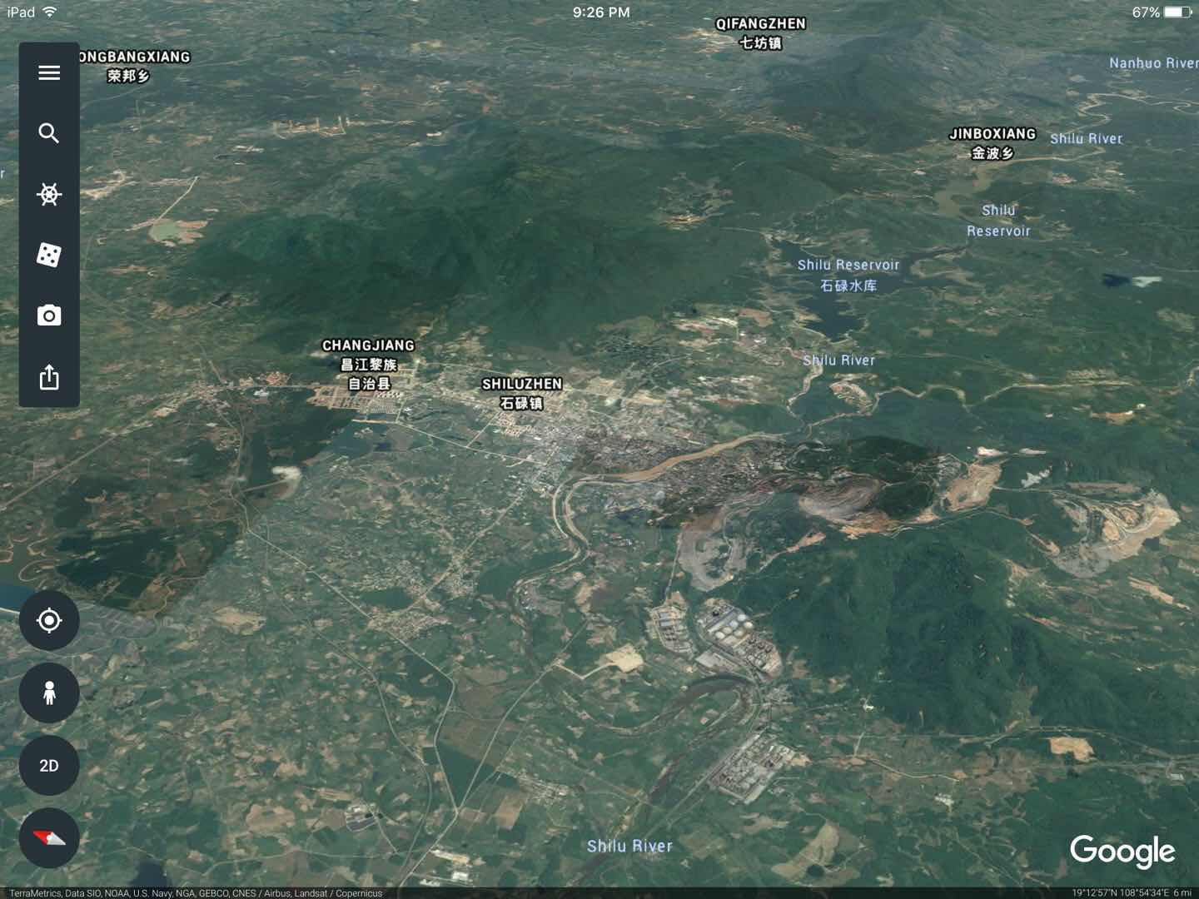The height and width of the screenshot is (899, 1199).
Task: Tap the Qifangzhen place label
Action: [760, 33]
